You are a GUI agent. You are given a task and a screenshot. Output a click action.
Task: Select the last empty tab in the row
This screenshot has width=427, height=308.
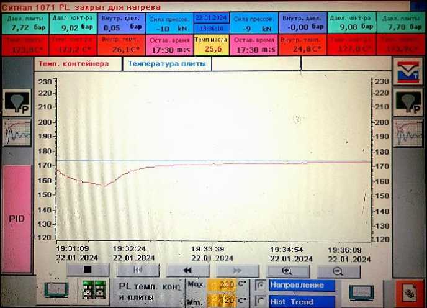[346, 64]
